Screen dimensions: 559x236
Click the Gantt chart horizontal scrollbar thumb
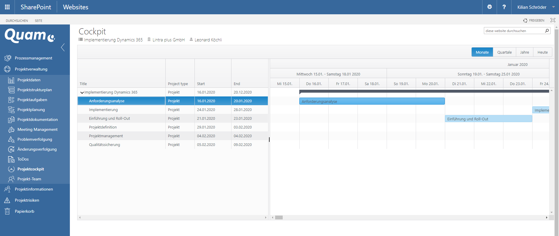(279, 217)
